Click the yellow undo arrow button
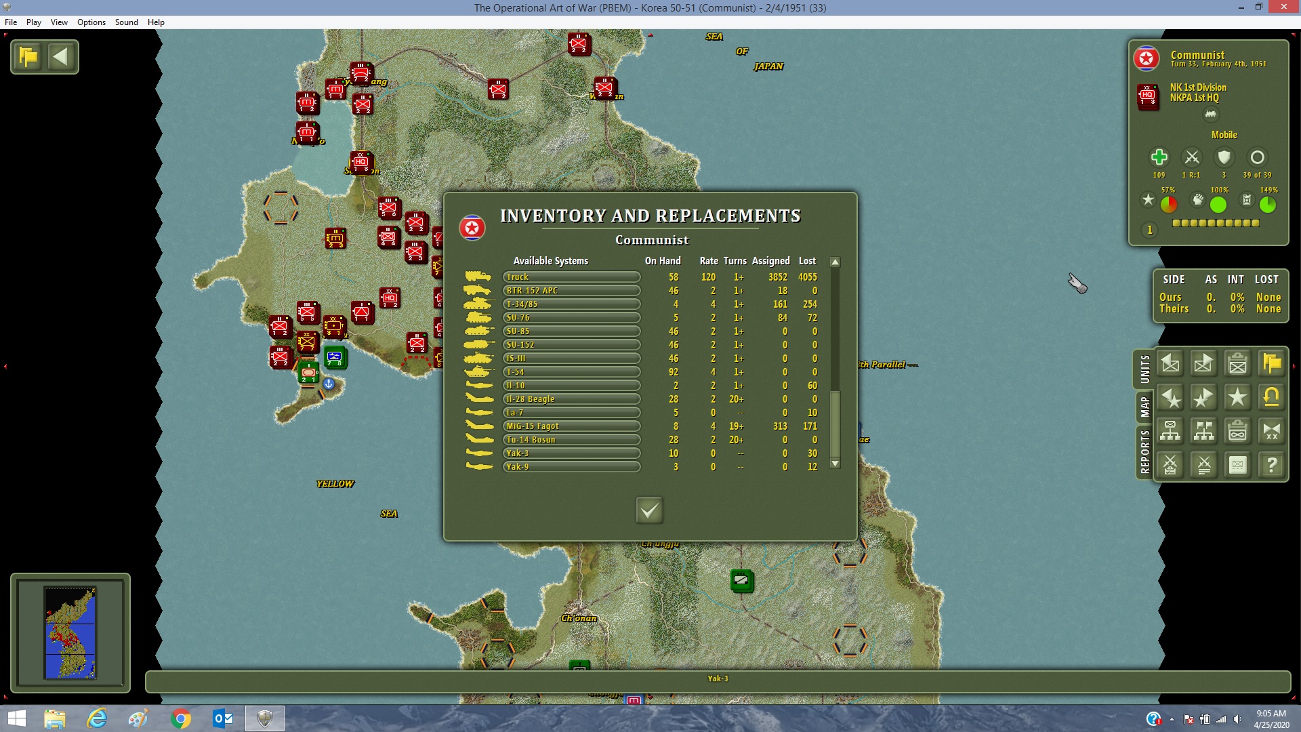Viewport: 1301px width, 732px height. [1272, 398]
